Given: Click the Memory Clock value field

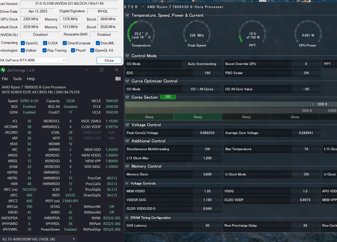Looking at the screenshot, I should pyautogui.click(x=207, y=174).
